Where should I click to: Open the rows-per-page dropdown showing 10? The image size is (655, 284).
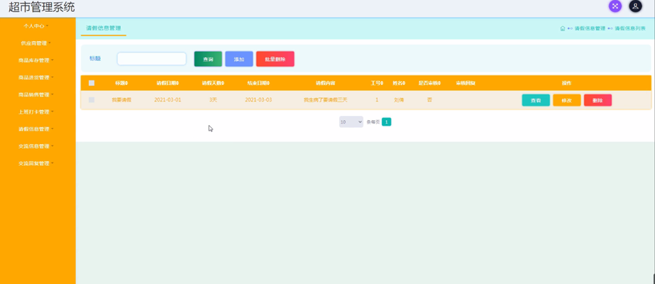point(351,122)
